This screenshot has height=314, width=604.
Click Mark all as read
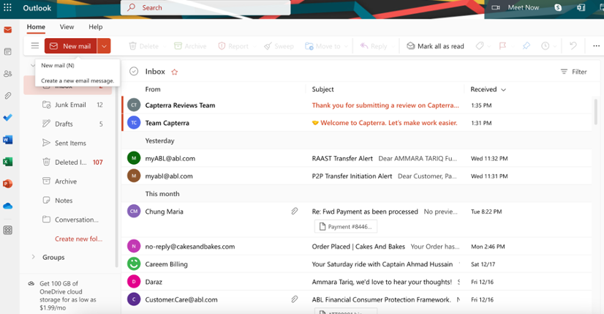click(435, 46)
